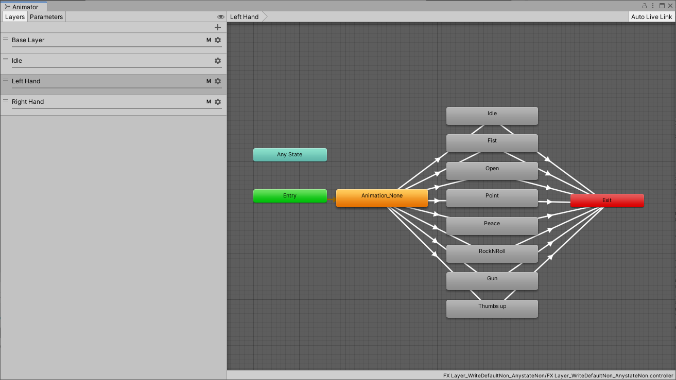676x380 pixels.
Task: Select the Thumbs up state node
Action: coord(492,309)
